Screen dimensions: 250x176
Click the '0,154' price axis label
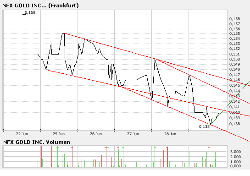click(234, 38)
